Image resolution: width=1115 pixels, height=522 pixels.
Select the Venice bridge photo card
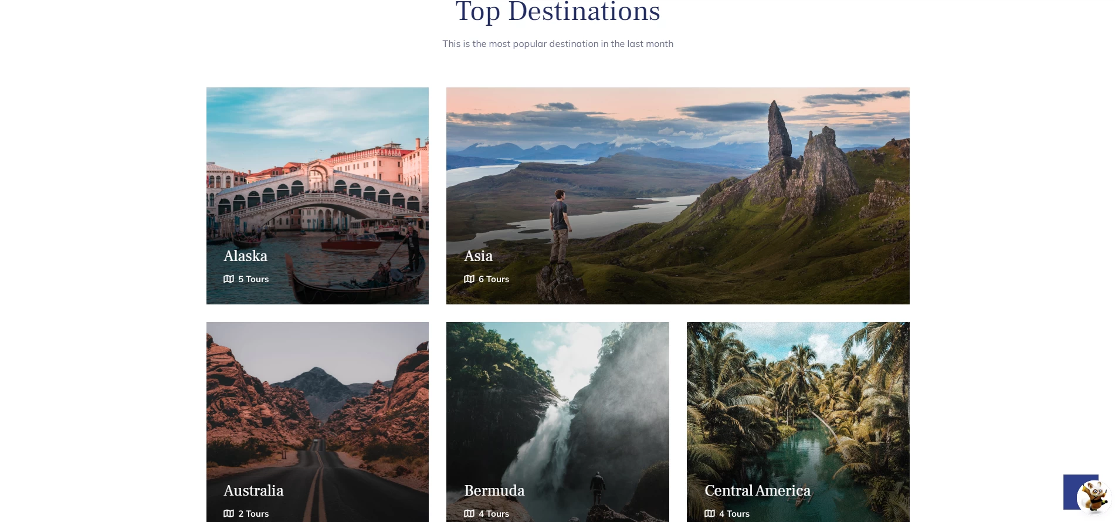317,196
